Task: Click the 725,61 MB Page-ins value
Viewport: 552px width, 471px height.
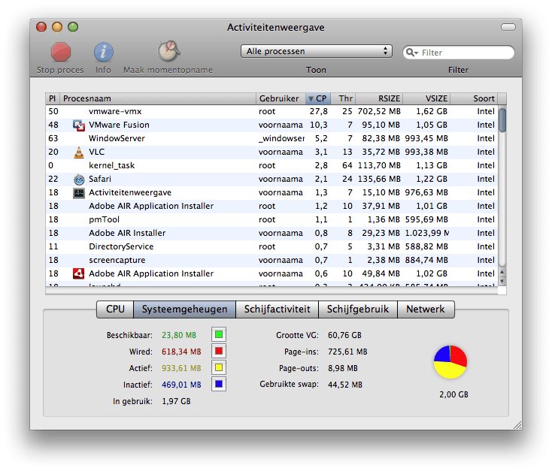Action: point(347,352)
